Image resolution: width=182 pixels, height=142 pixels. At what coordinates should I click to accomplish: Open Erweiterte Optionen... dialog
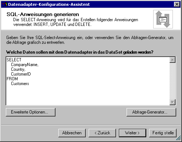(x=31, y=112)
